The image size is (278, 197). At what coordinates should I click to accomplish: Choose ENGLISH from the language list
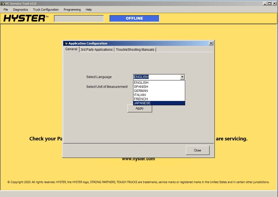click(159, 83)
